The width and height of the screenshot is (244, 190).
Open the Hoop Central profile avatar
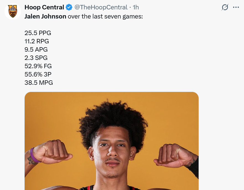(13, 11)
